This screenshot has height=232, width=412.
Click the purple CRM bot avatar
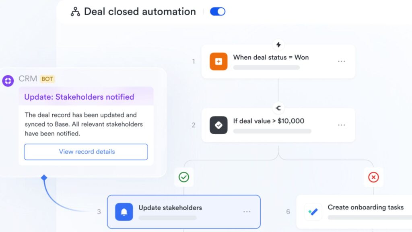8,80
